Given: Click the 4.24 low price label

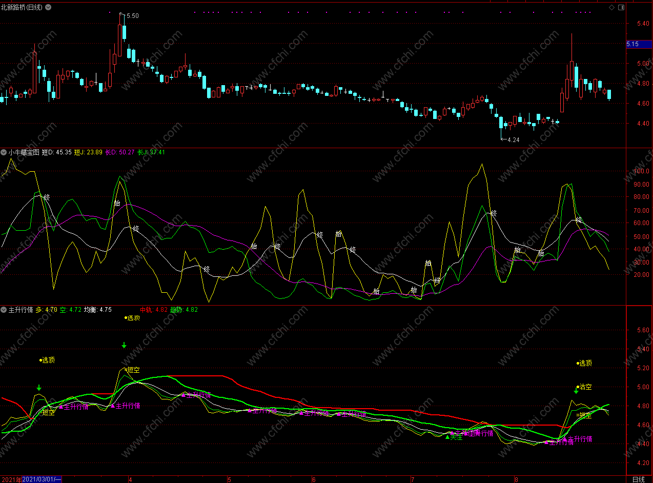Looking at the screenshot, I should 513,140.
